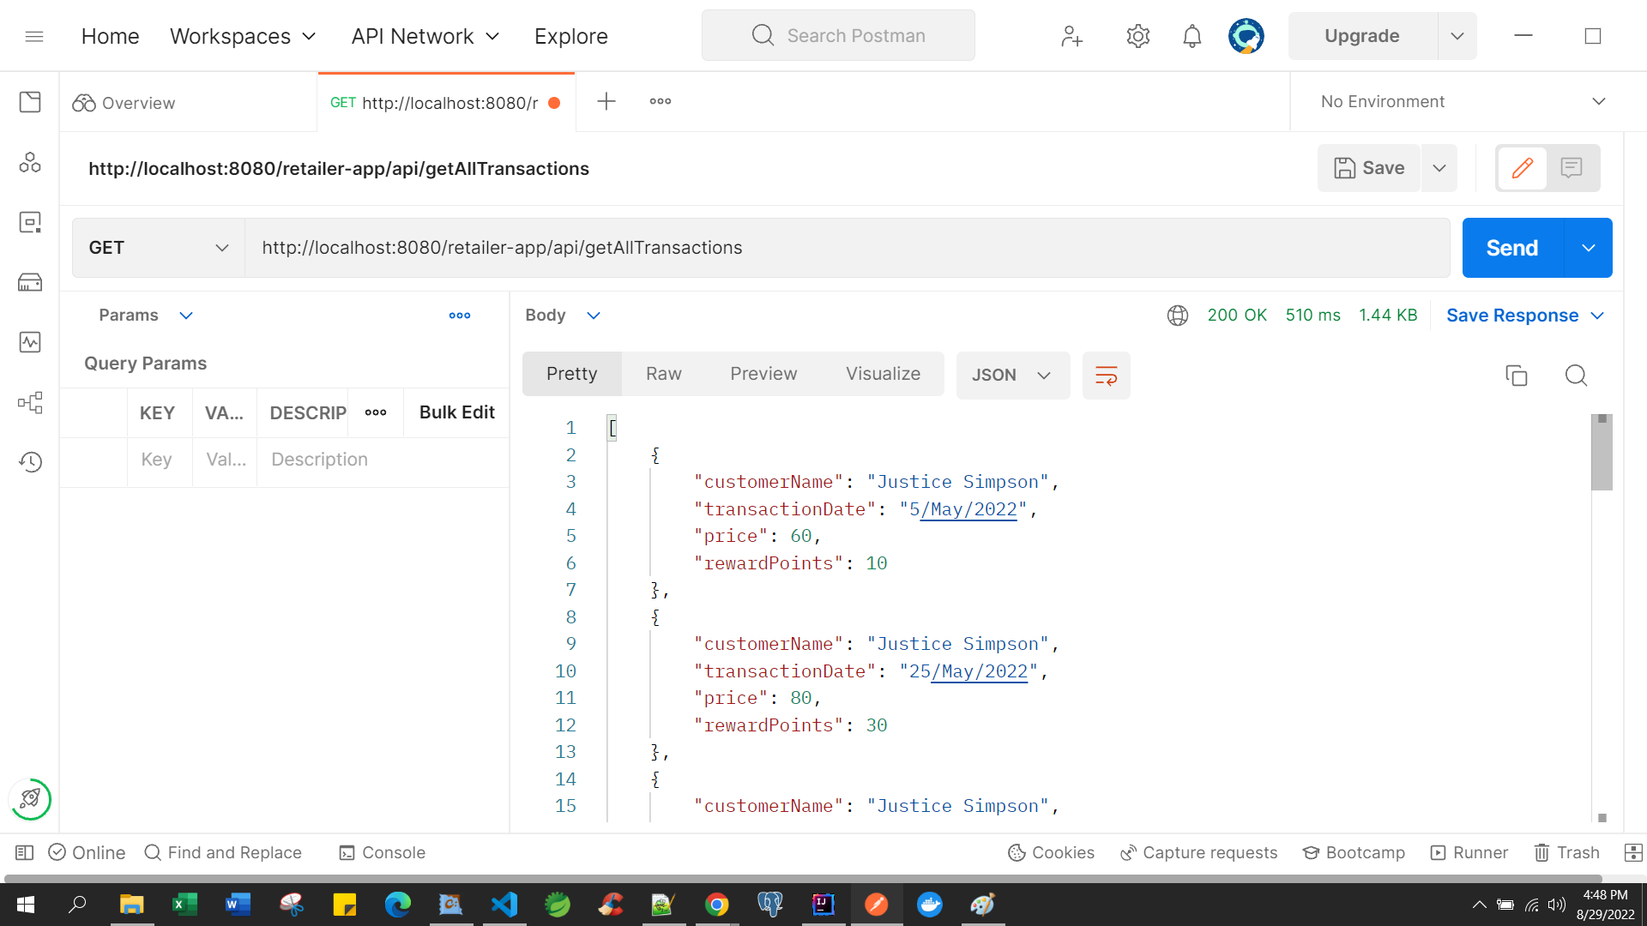Open the Workspaces menu

click(243, 36)
